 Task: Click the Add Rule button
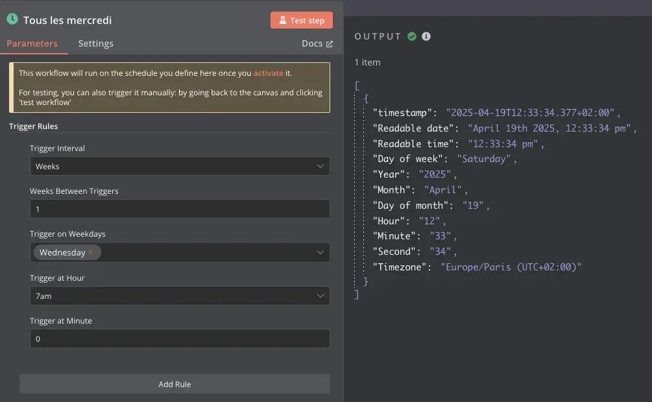click(x=175, y=384)
